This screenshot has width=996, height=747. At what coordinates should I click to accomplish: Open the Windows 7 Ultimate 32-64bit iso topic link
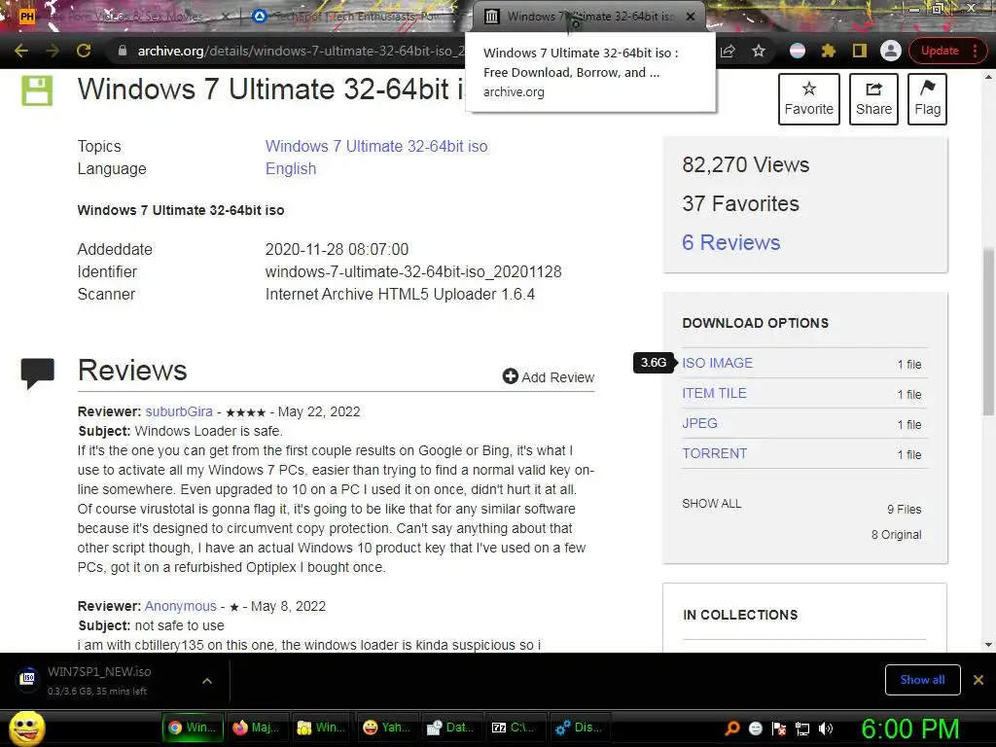coord(376,146)
